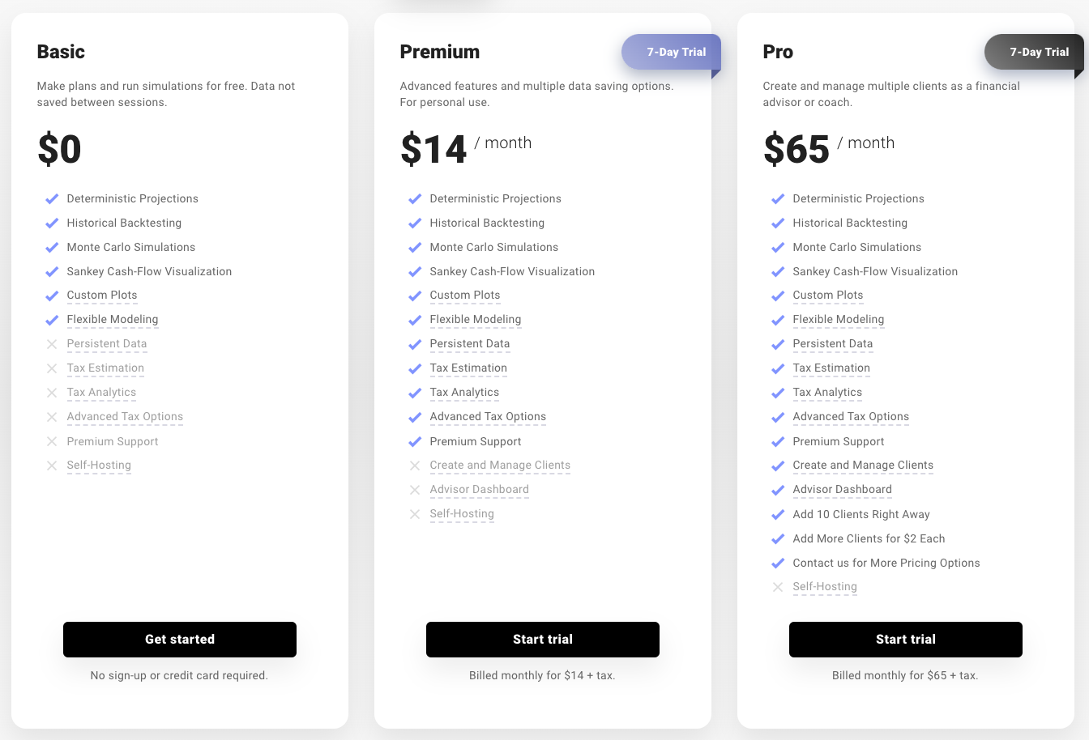The width and height of the screenshot is (1089, 740).
Task: Click the X icon next to Self-Hosting in Pro
Action: pos(778,587)
